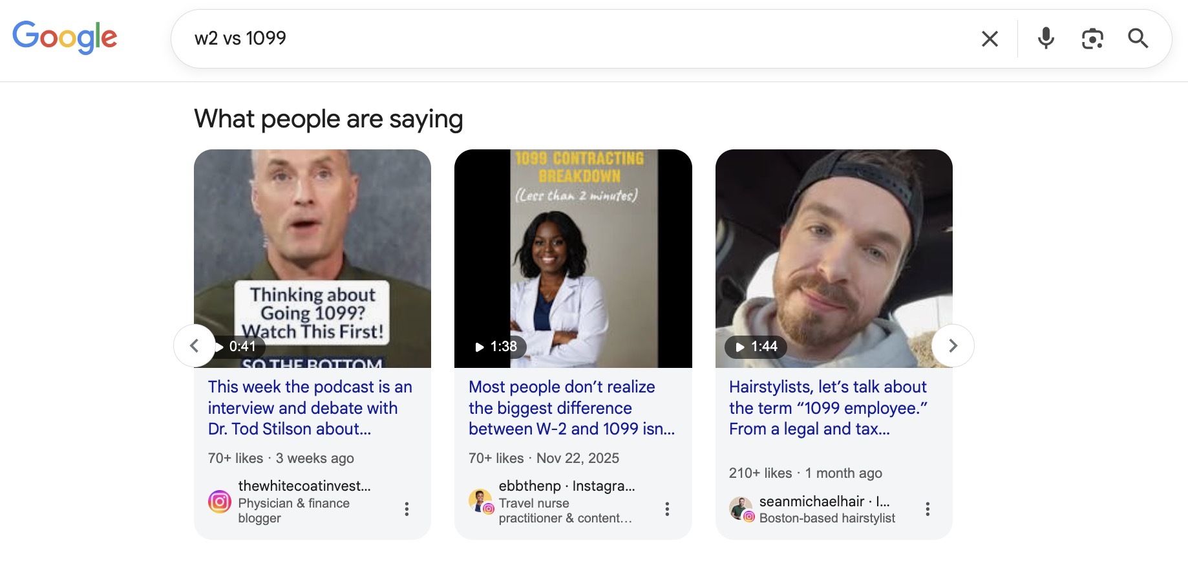Open more options for ebbthenp card
Viewport: 1188px width, 569px height.
tap(667, 509)
